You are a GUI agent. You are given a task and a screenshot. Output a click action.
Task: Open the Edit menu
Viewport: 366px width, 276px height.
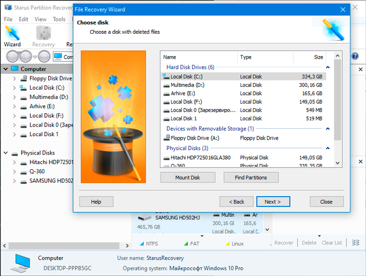(23, 19)
